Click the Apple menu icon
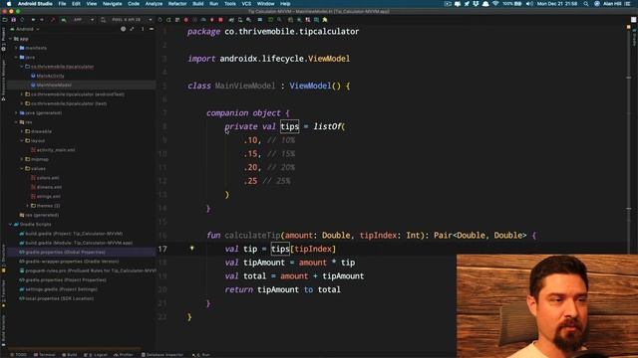Screen dimensions: 638x358 (9, 4)
